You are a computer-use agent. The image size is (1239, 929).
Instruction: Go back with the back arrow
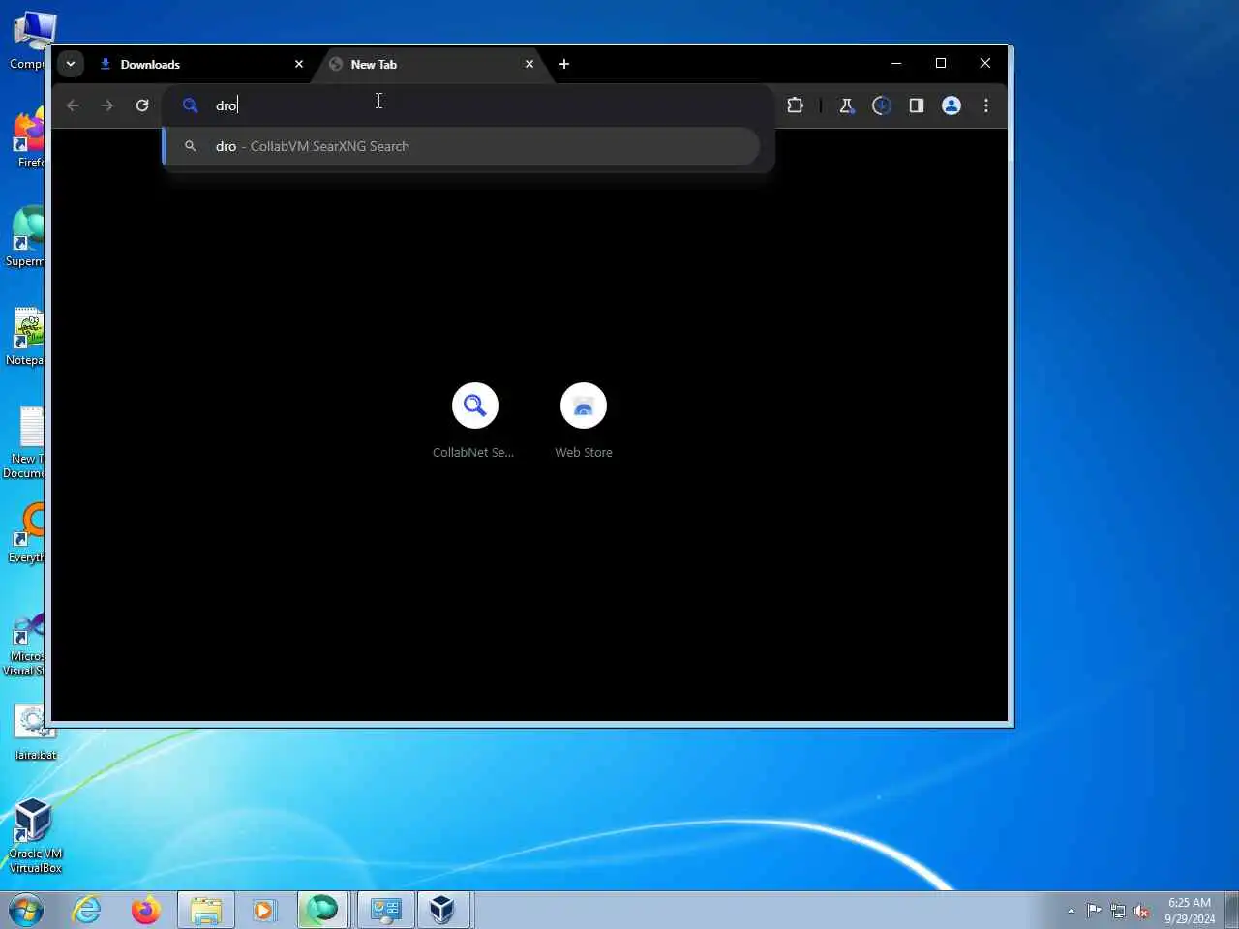(x=73, y=105)
